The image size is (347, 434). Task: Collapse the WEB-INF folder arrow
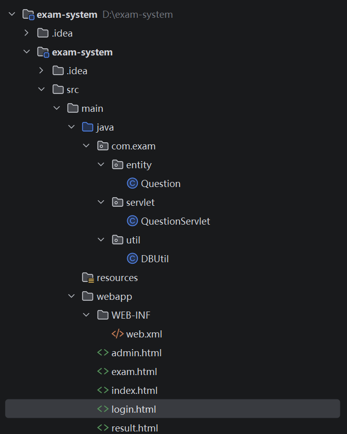pyautogui.click(x=86, y=315)
